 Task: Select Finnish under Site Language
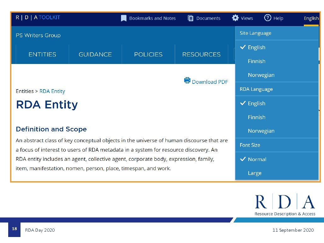coord(277,61)
